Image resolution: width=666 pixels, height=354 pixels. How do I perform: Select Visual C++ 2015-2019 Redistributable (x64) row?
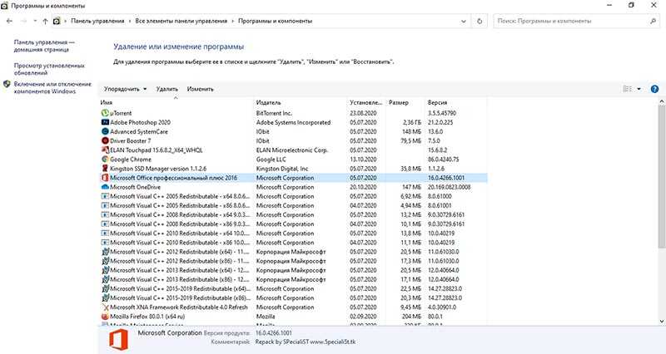293,288
